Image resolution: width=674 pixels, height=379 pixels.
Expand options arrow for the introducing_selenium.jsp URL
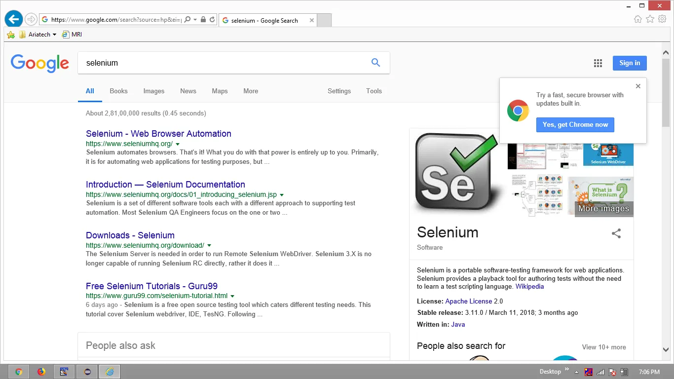[282, 195]
